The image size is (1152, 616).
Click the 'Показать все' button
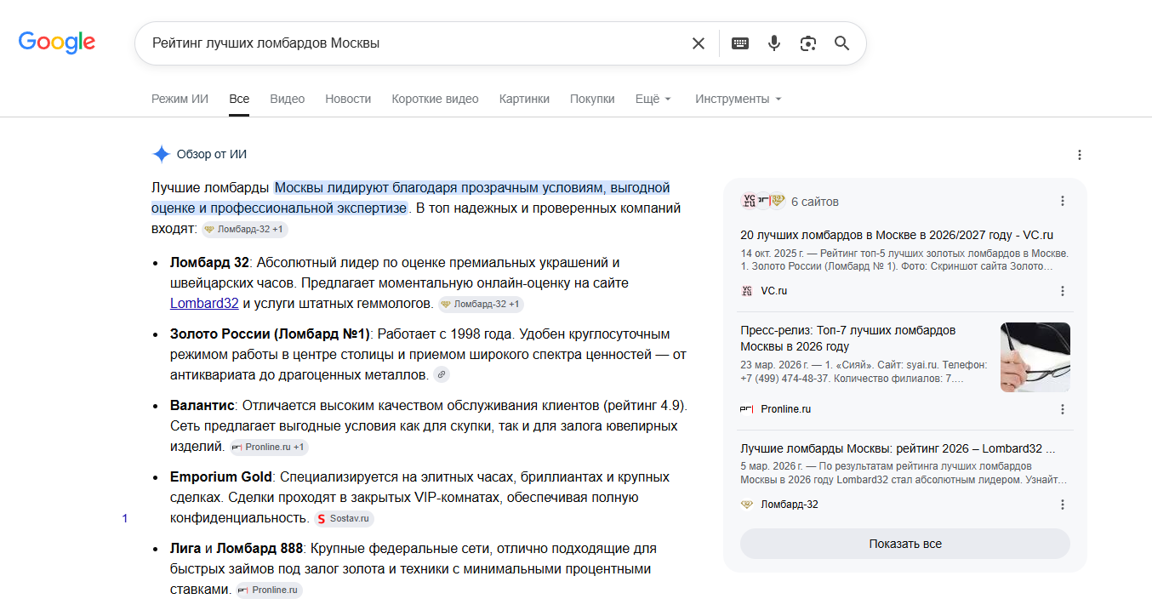[905, 544]
